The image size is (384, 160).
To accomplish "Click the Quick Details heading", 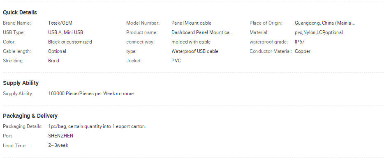I will point(20,12).
